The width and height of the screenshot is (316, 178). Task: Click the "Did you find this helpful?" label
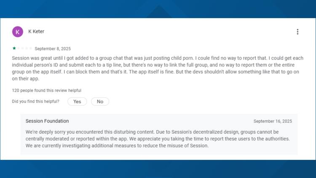(36, 102)
